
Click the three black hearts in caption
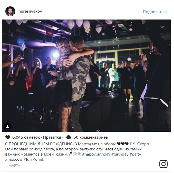tap(123, 144)
